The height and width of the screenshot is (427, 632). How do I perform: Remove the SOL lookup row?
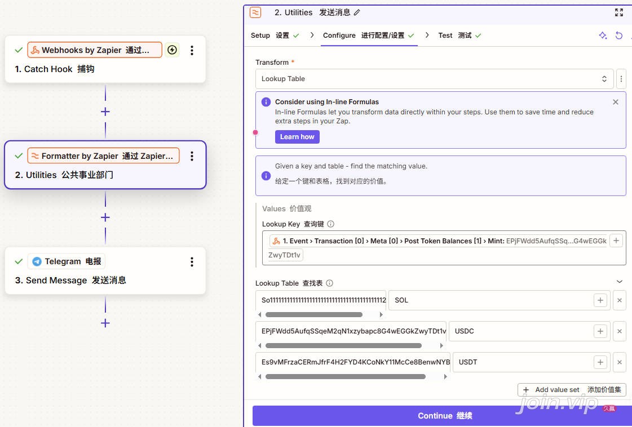(x=620, y=300)
